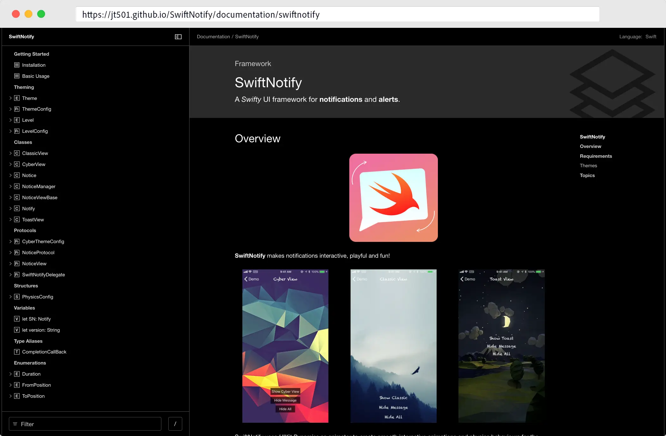The image size is (666, 436).
Task: Click the protocol icon beside NoticeProtocol
Action: 17,252
